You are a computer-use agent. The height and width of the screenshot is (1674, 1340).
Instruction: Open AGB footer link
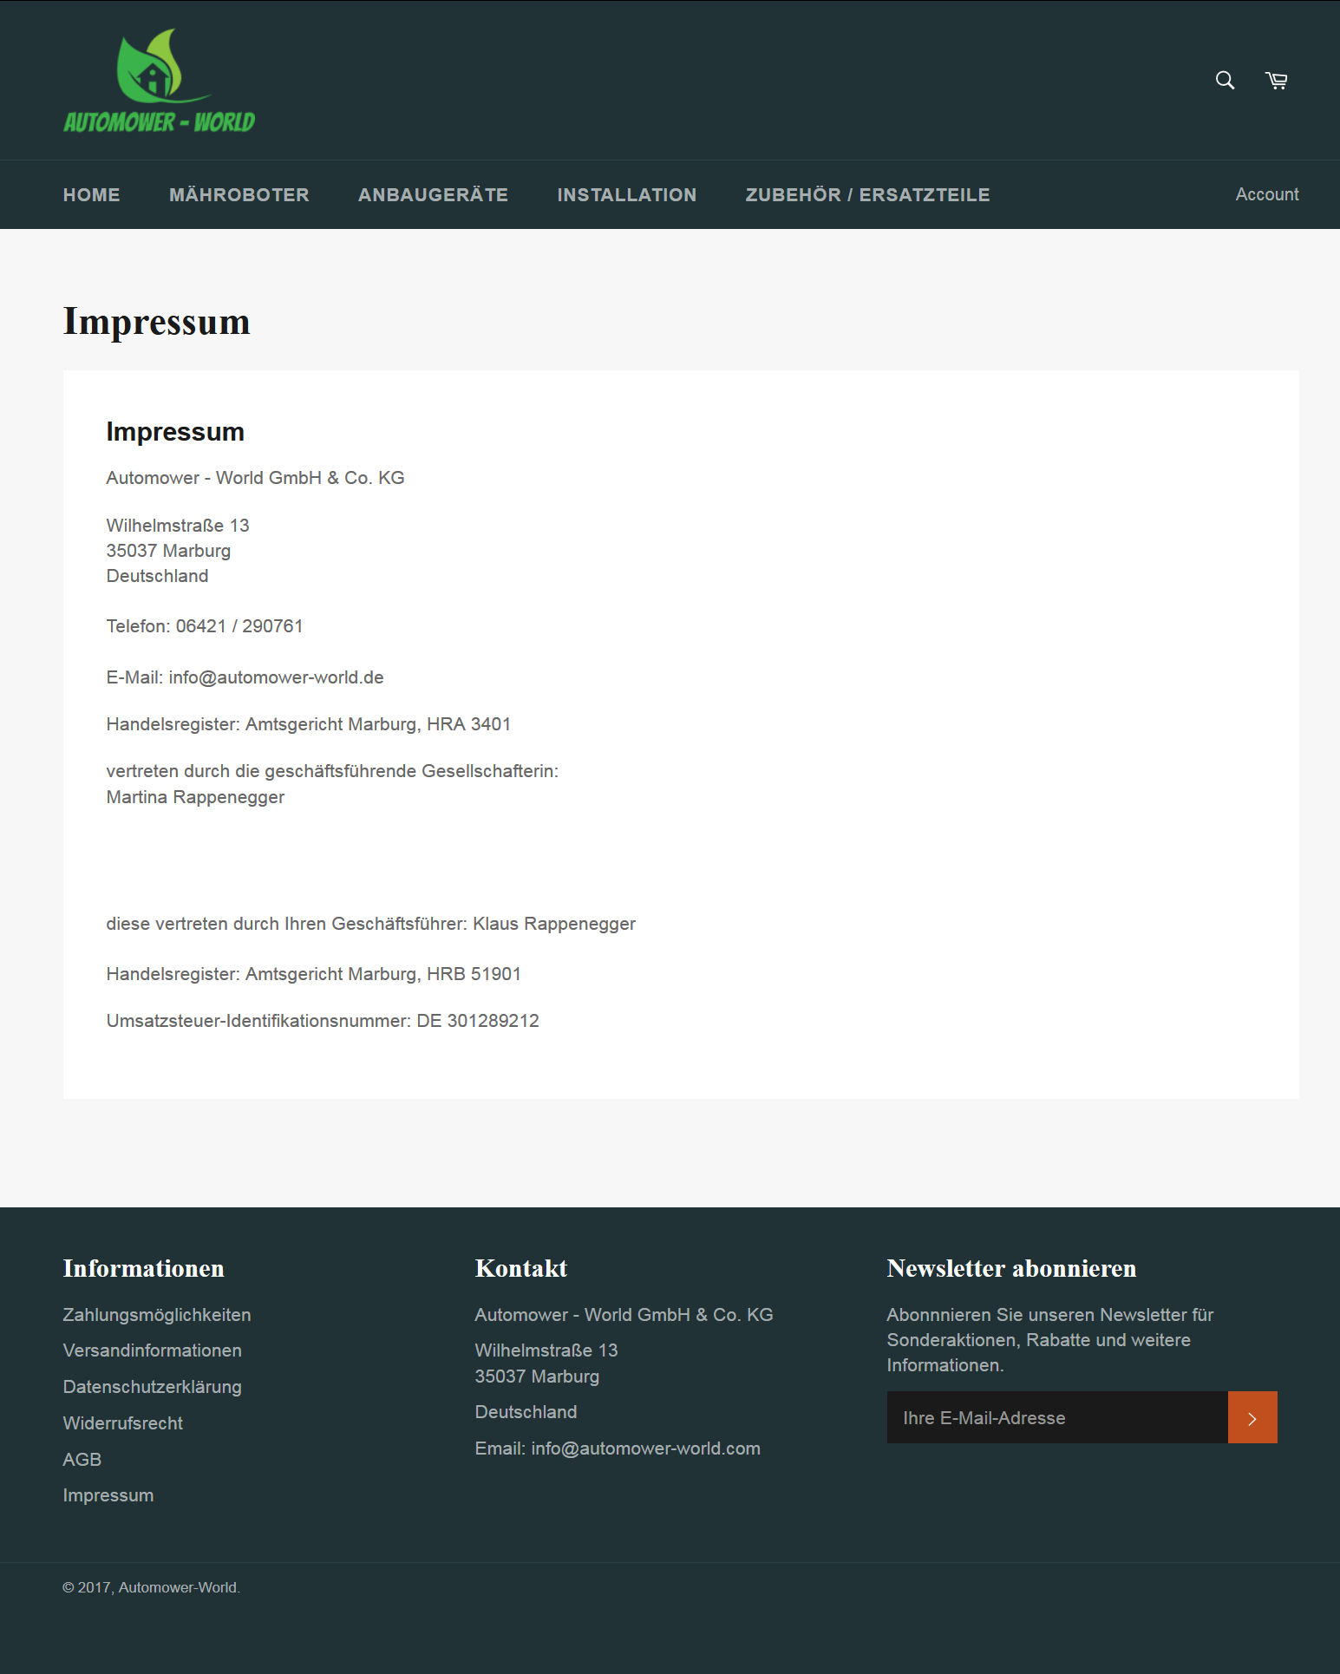pyautogui.click(x=82, y=1460)
